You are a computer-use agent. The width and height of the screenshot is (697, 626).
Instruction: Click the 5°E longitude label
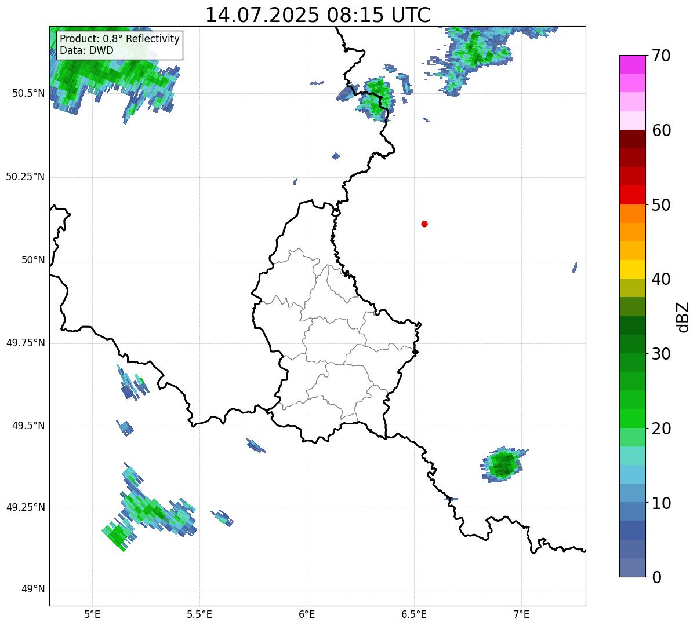point(92,614)
